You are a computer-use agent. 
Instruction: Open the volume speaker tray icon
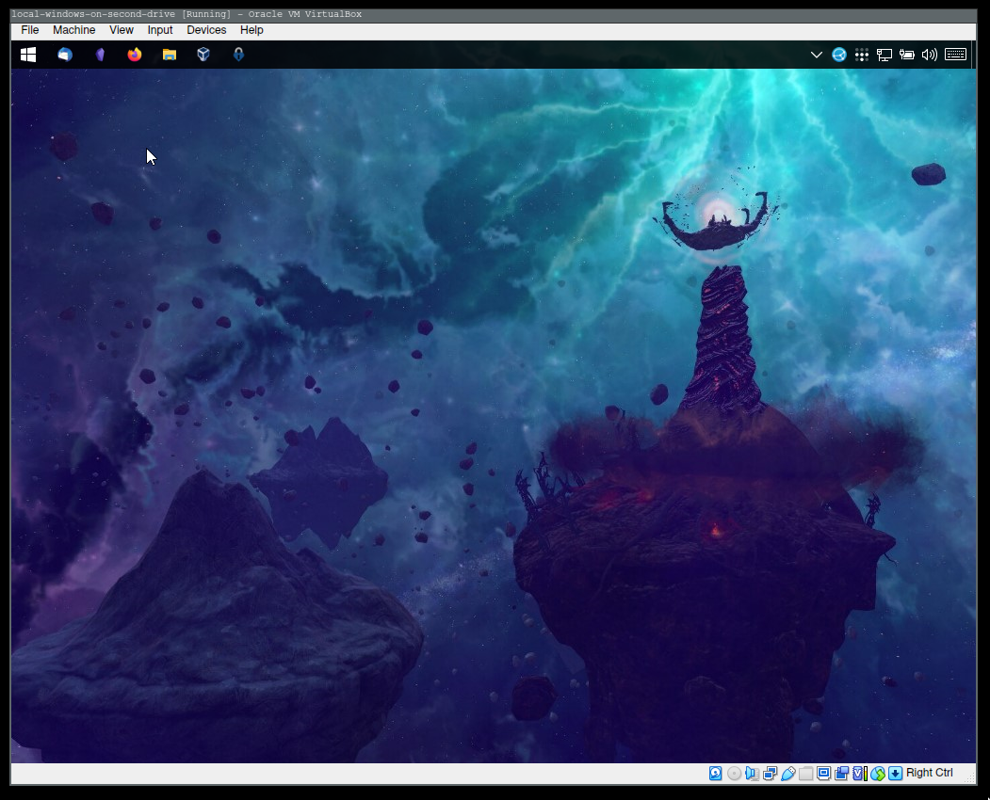(930, 55)
